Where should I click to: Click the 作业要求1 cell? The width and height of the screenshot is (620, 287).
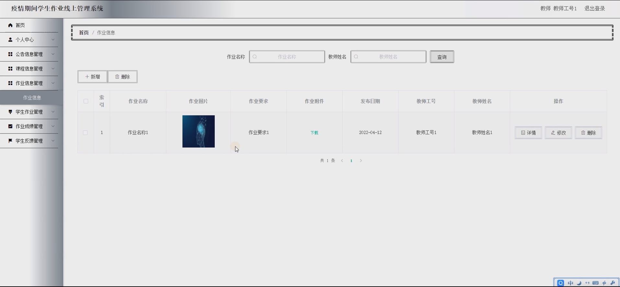tap(258, 133)
